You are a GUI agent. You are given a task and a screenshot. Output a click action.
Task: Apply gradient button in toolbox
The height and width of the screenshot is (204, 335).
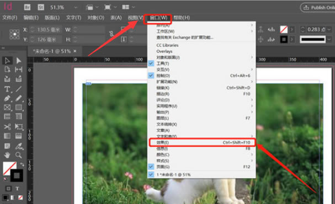[13, 197]
